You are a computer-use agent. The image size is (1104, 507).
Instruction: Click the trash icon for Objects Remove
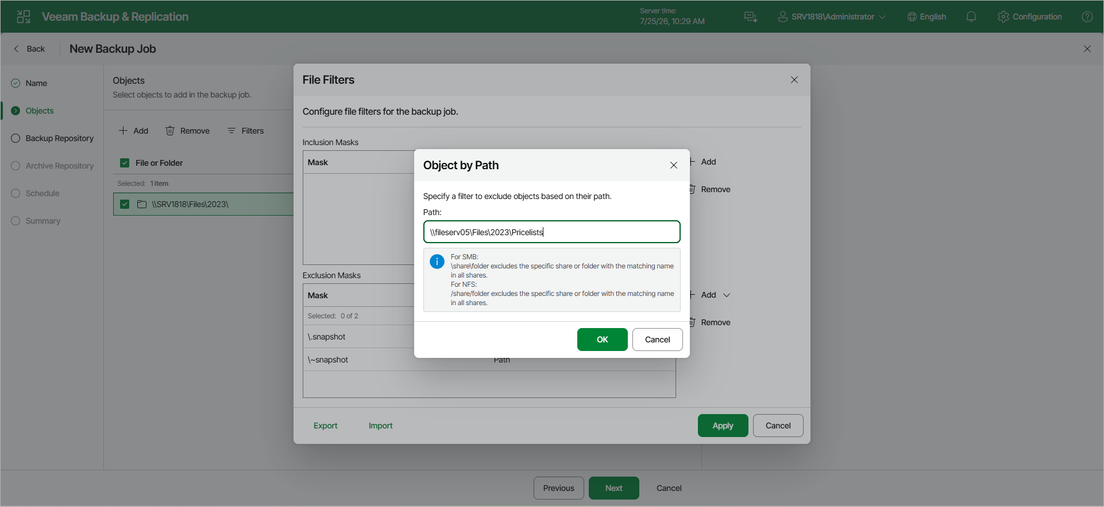170,131
